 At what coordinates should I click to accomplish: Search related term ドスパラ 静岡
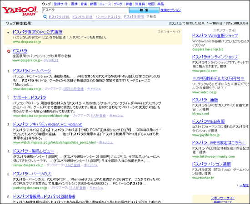pyautogui.click(x=134, y=17)
